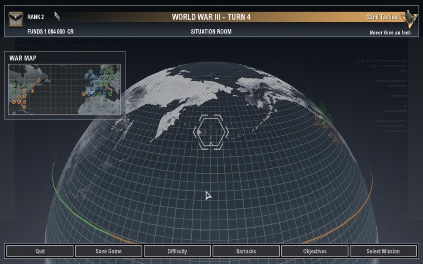Click the SITUATION ROOM heading

211,31
